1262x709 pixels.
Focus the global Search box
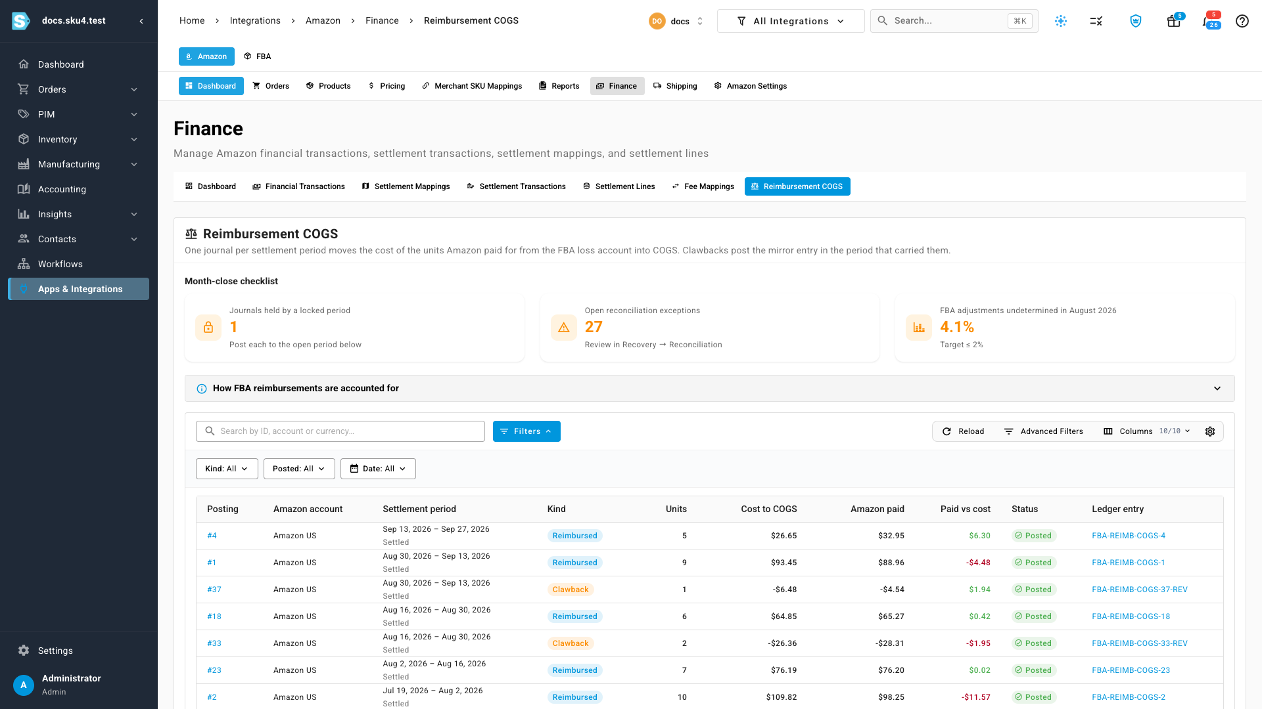(x=954, y=21)
